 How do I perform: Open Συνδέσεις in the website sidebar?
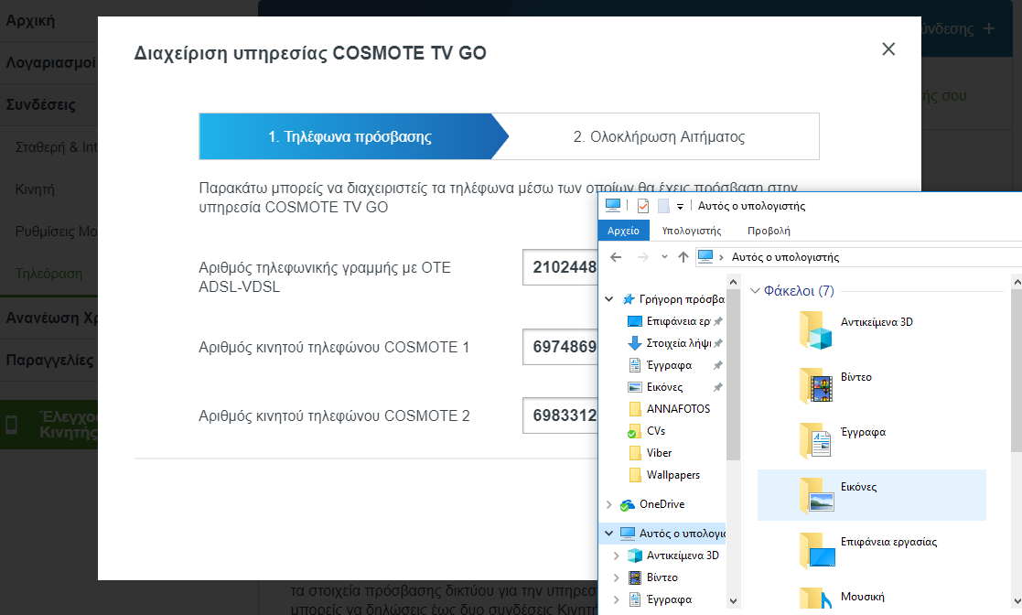tap(40, 104)
